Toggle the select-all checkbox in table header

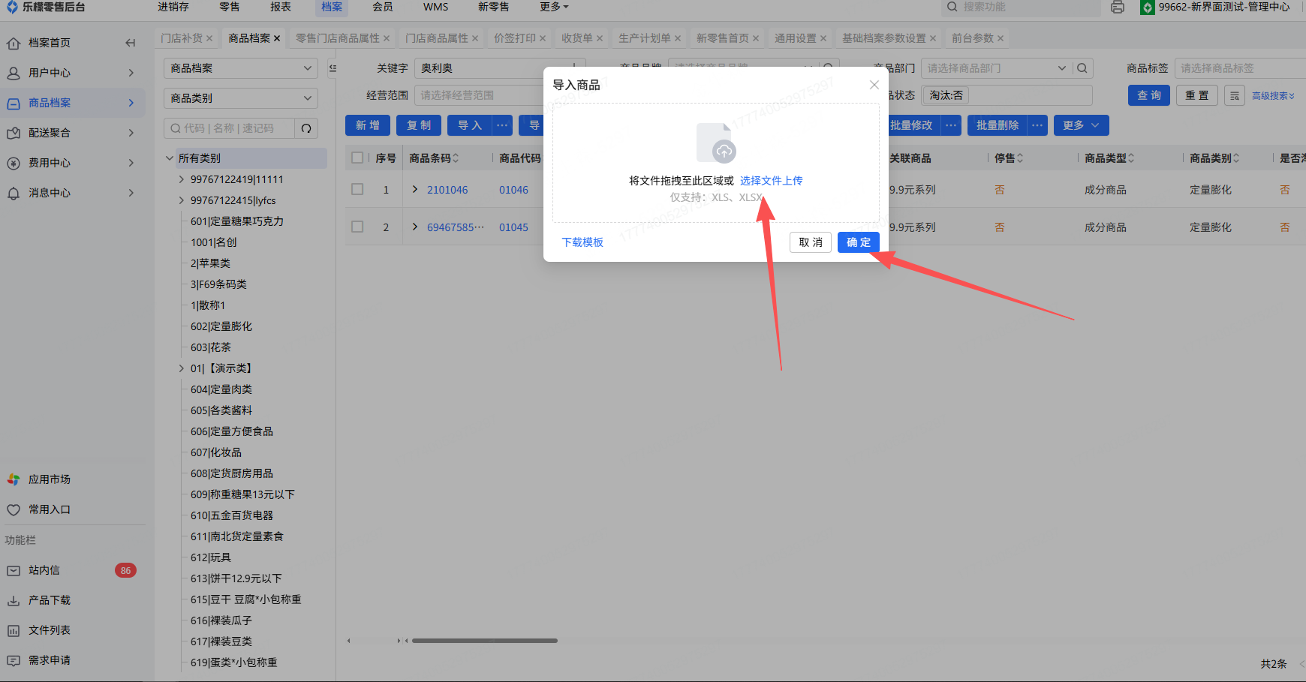357,158
